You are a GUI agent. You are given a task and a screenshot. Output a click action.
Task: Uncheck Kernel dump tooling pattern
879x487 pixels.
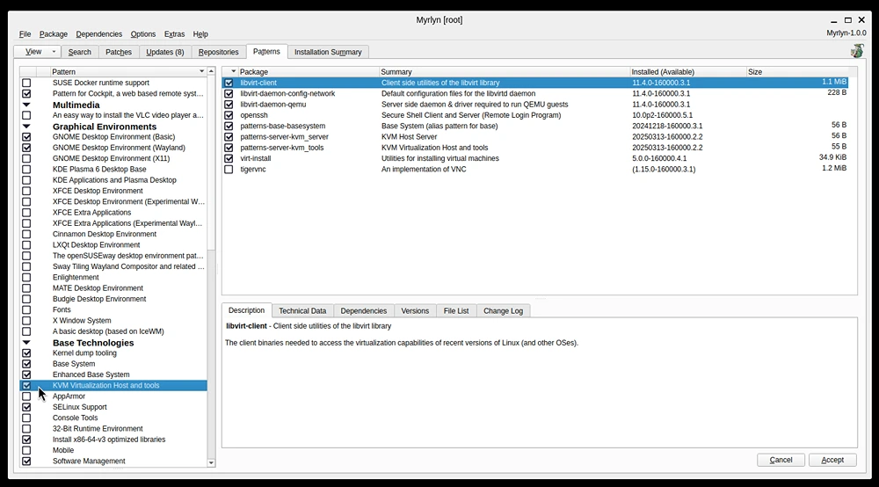pyautogui.click(x=26, y=353)
